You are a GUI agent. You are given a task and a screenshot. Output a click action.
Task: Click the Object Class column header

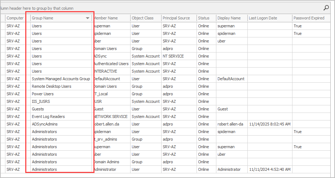[x=142, y=18]
